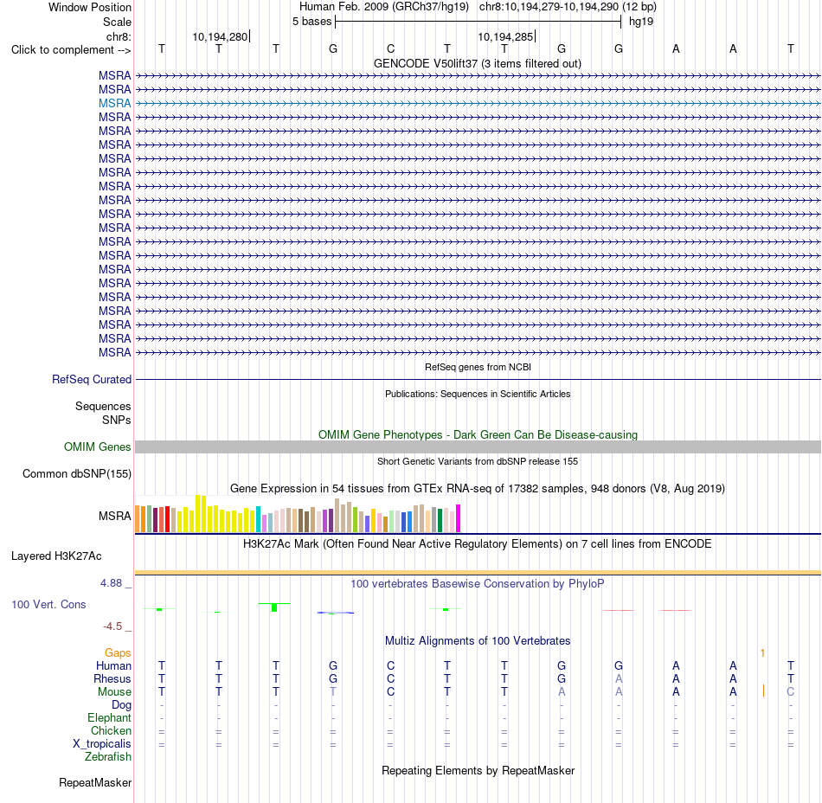Click the position marker 10,194,285
This screenshot has width=822, height=803.
pyautogui.click(x=505, y=36)
